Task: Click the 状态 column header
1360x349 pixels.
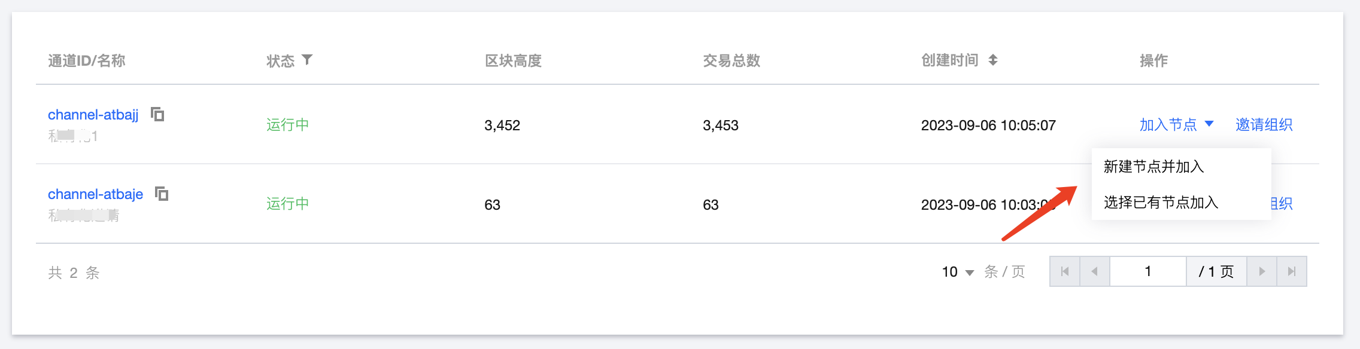Action: (x=280, y=61)
